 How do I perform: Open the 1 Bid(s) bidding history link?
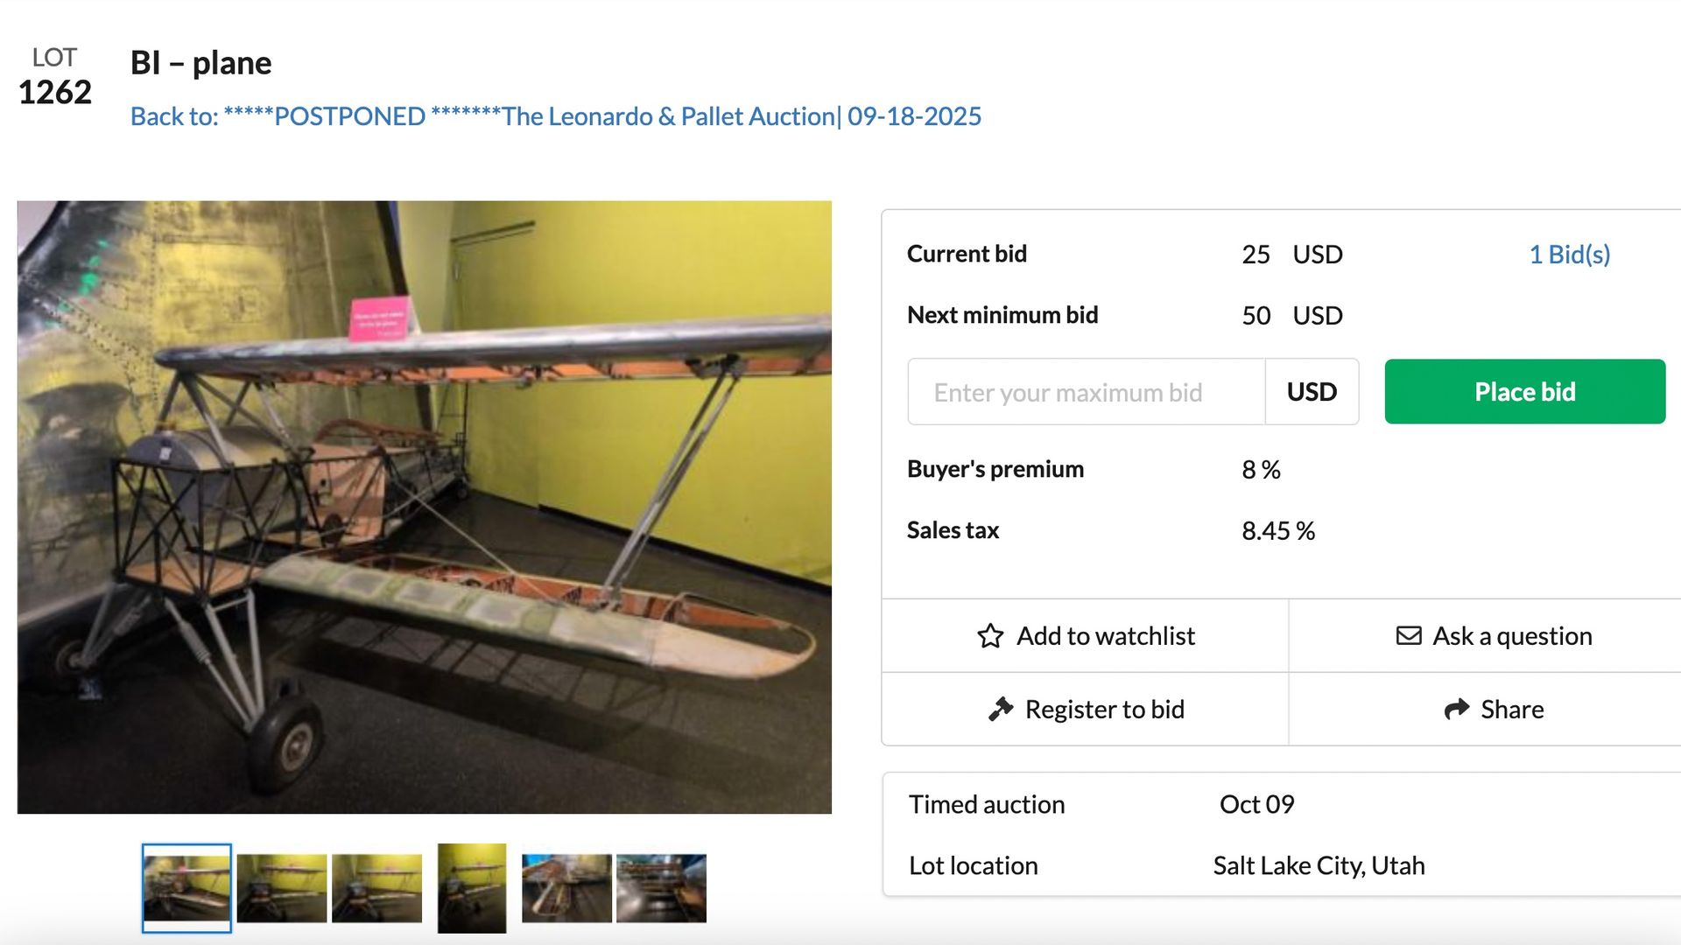click(1570, 255)
